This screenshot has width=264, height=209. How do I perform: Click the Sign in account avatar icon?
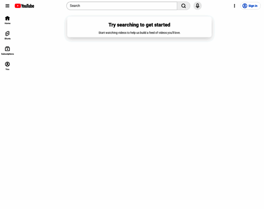pyautogui.click(x=245, y=6)
